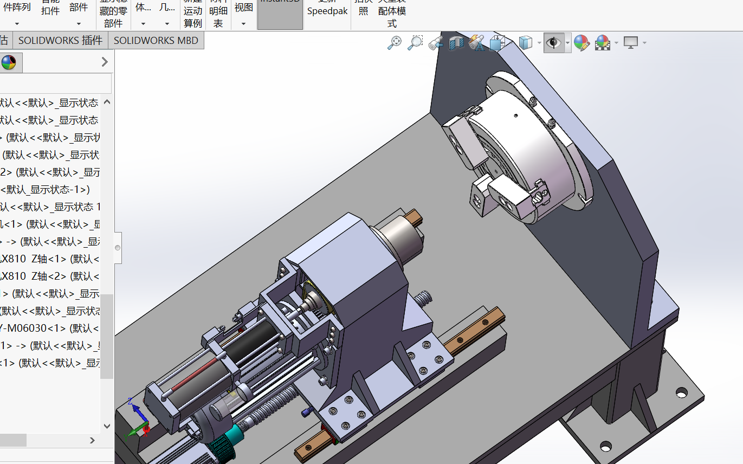Select the X810 Z轴<2> tree item
This screenshot has width=743, height=464.
pos(50,276)
